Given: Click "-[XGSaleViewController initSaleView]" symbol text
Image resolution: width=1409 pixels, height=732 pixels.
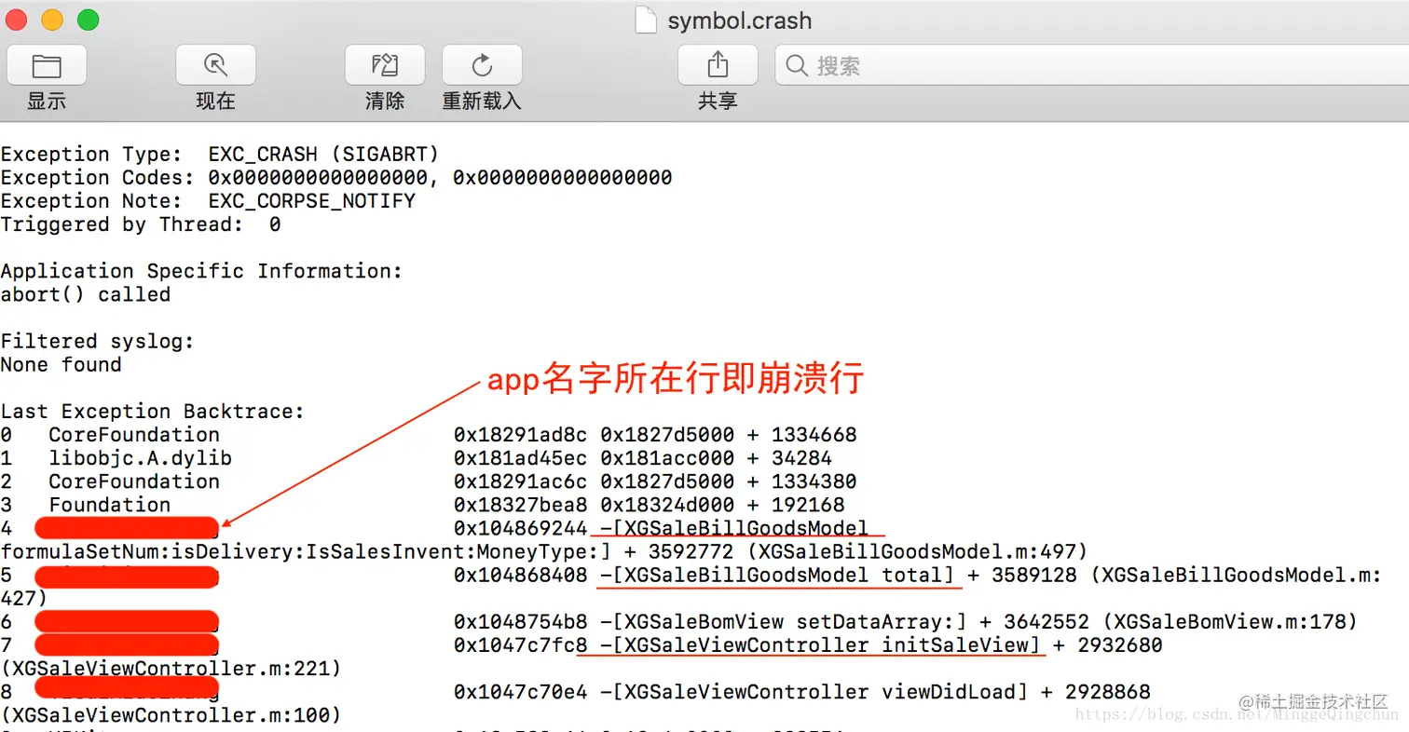Looking at the screenshot, I should (x=820, y=644).
